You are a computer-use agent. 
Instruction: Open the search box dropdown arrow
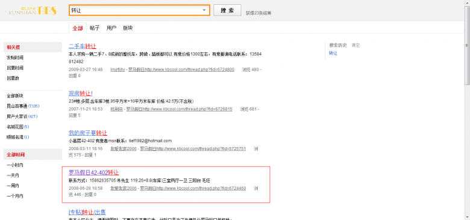click(204, 10)
